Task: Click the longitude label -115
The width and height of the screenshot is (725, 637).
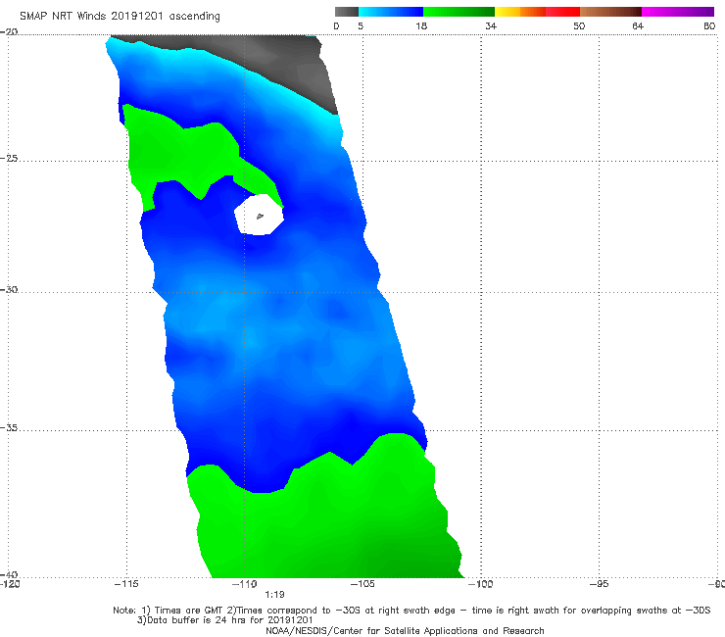Action: pyautogui.click(x=126, y=584)
